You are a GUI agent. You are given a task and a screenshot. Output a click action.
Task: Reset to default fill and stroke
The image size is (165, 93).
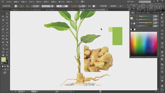(2, 63)
